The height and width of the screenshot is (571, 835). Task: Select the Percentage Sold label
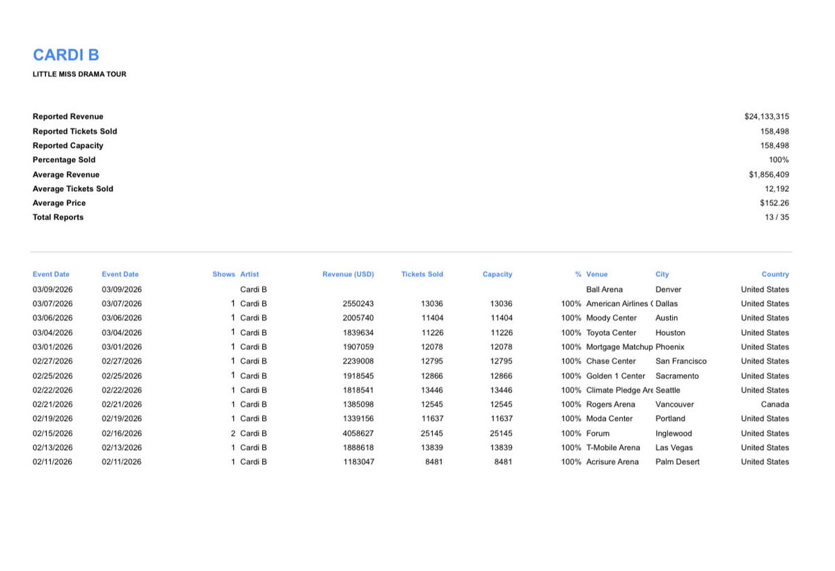click(64, 160)
